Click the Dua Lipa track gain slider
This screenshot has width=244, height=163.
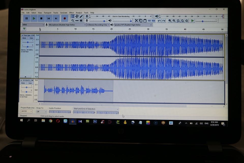click(x=27, y=42)
